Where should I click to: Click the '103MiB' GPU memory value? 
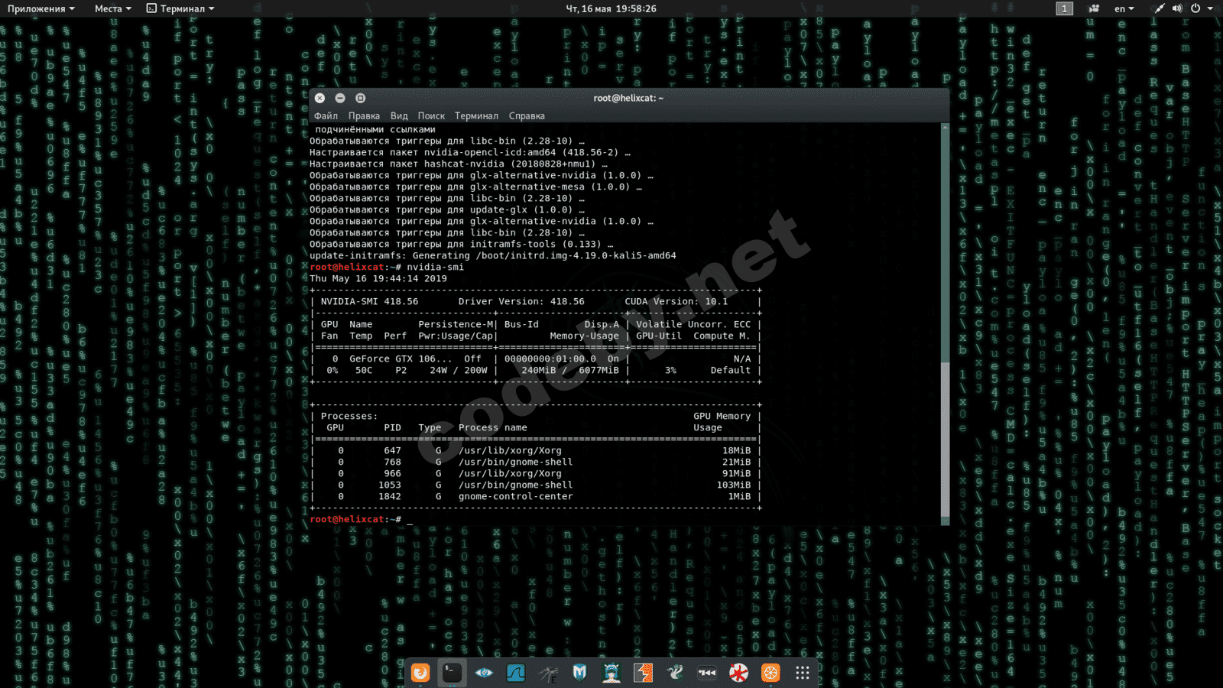[x=734, y=485]
